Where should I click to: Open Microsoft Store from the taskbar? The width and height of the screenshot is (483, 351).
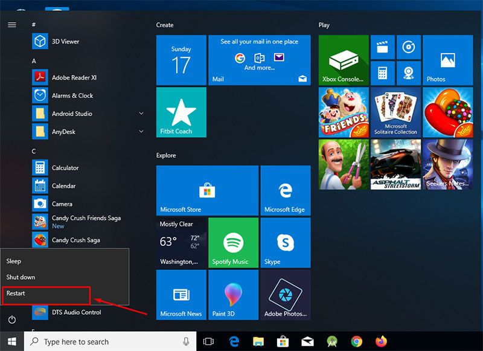click(x=283, y=341)
